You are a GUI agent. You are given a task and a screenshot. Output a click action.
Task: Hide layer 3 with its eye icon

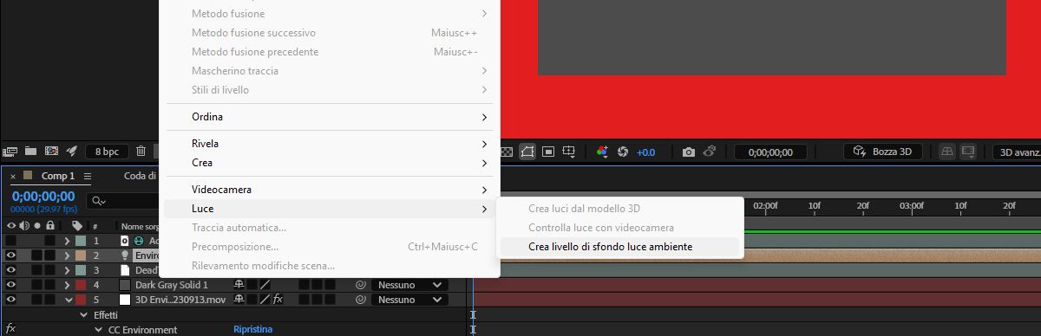pos(10,270)
